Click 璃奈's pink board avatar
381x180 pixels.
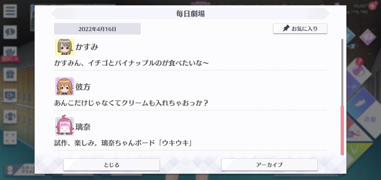click(64, 126)
